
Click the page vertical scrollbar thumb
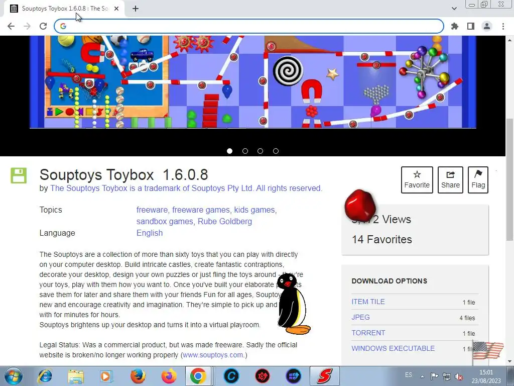click(509, 179)
